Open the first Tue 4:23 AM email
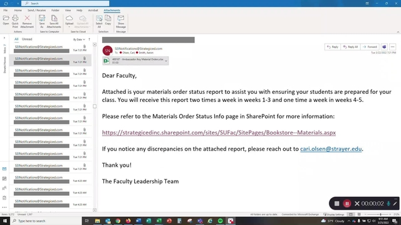 click(50, 179)
